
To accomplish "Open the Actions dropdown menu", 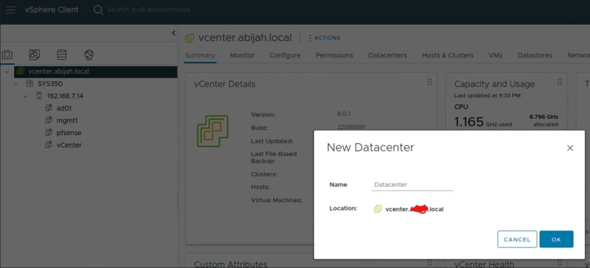I will [324, 38].
